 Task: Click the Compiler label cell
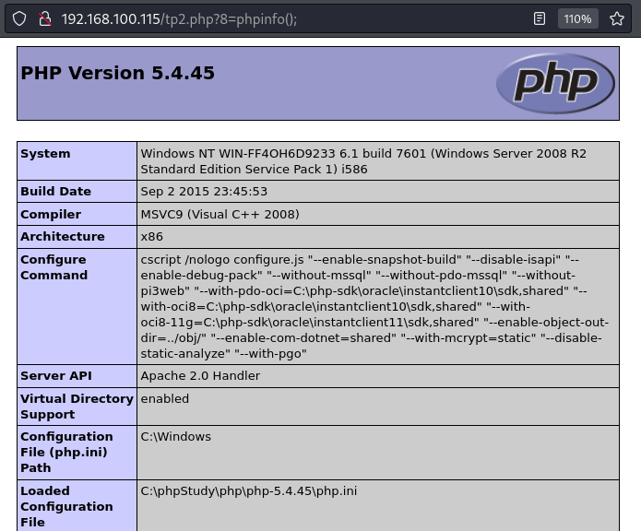point(51,215)
